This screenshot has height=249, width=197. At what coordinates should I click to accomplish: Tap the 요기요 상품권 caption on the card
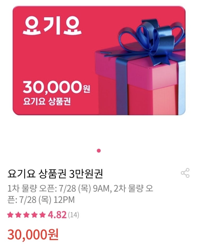[47, 101]
